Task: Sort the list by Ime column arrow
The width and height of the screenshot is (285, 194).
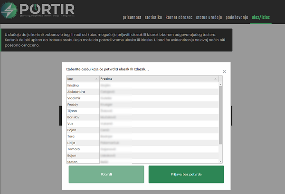Action: [96, 79]
